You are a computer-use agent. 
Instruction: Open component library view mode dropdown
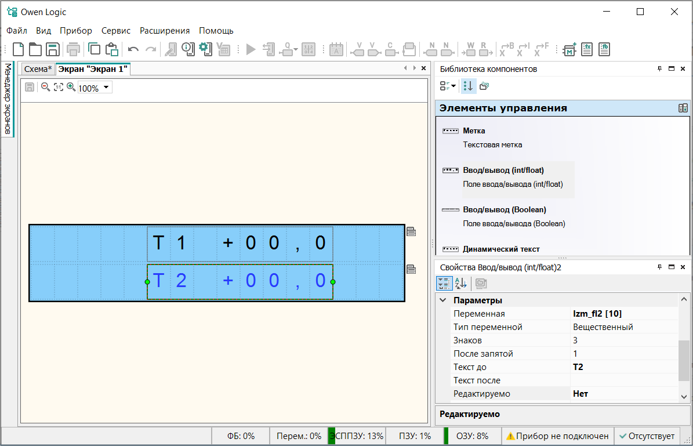point(448,86)
